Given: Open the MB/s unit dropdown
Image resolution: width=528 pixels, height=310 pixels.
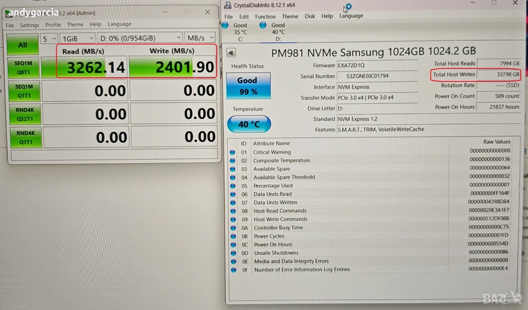Looking at the screenshot, I should coord(200,37).
